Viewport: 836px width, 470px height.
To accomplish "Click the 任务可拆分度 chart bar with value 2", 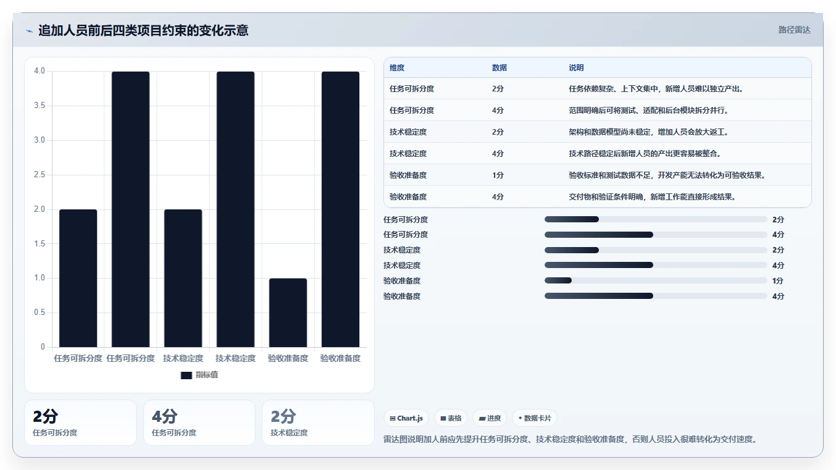I will 78,278.
